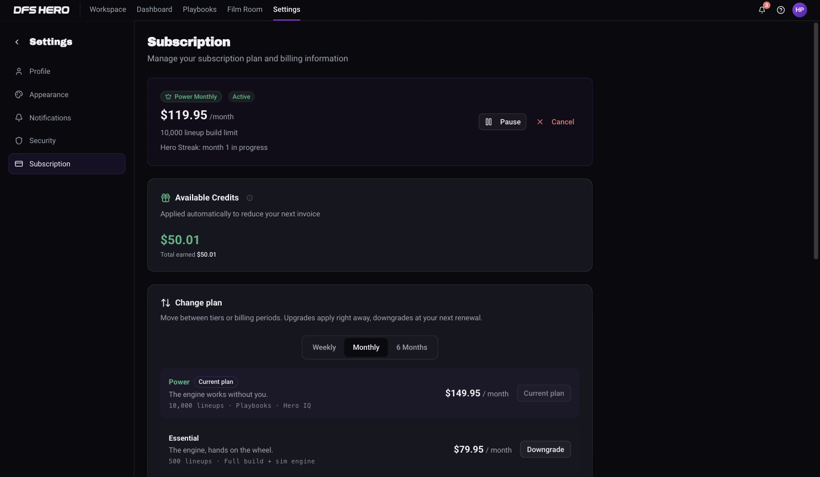This screenshot has width=820, height=477.
Task: Click the disabled Current plan button
Action: 544,393
